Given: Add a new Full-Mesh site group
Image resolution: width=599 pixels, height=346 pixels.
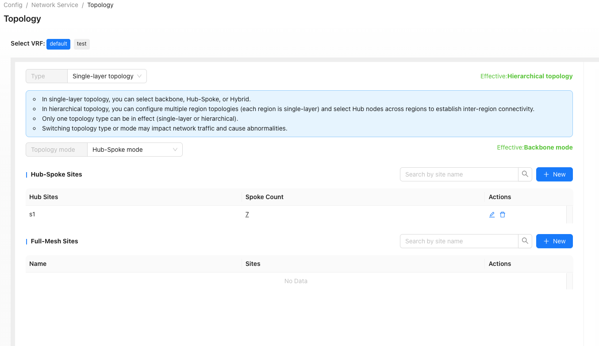Looking at the screenshot, I should [554, 241].
